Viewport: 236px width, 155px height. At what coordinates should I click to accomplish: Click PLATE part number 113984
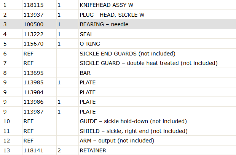click(x=33, y=92)
